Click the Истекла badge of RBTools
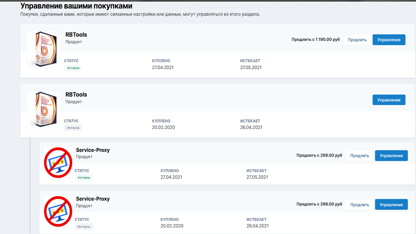 (x=73, y=128)
